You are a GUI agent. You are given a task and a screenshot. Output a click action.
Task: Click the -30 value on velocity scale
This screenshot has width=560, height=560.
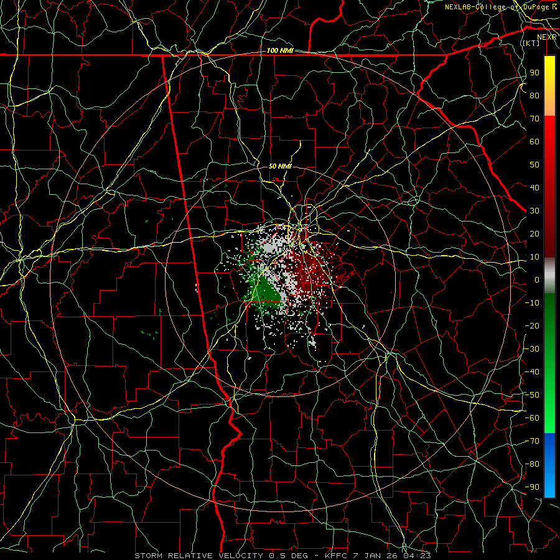(x=532, y=349)
